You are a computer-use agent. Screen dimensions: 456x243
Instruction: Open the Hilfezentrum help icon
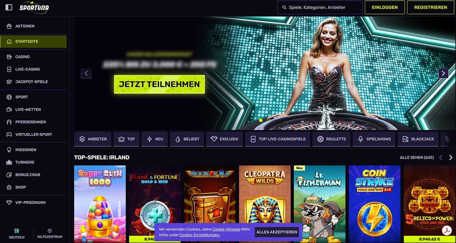50,231
